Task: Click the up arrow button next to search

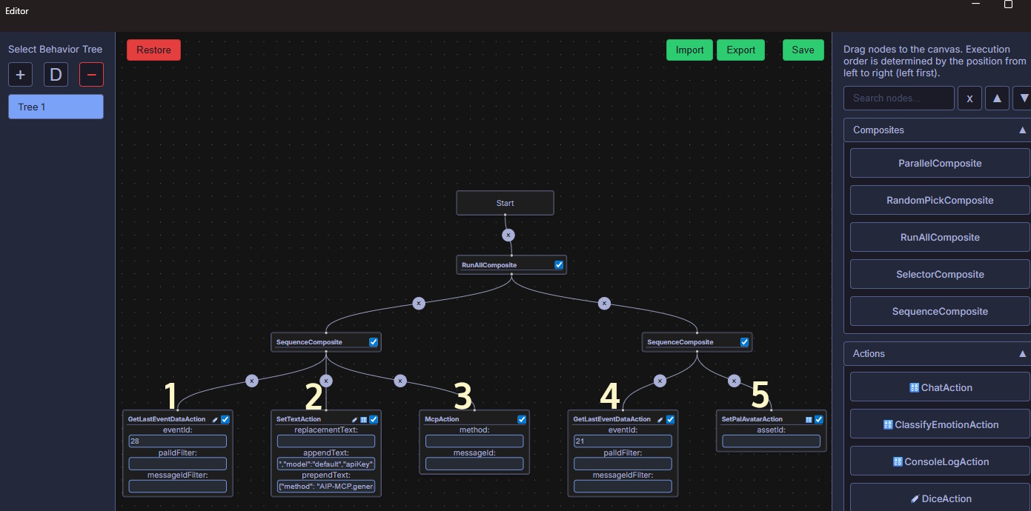Action: coord(997,98)
